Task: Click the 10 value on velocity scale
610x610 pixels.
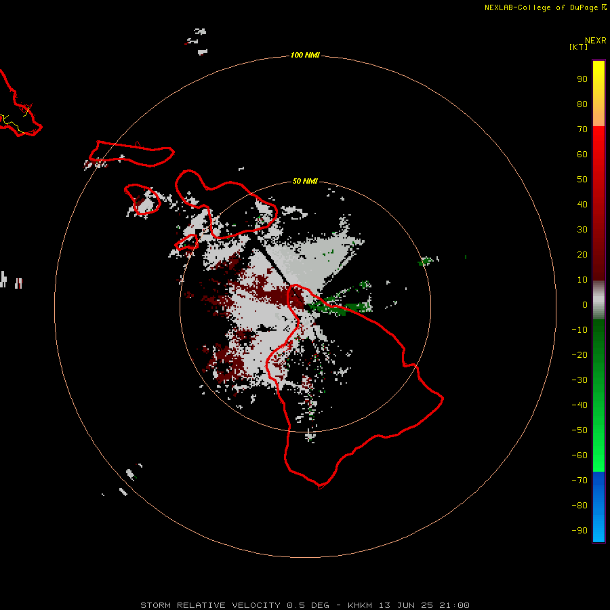Action: click(582, 280)
